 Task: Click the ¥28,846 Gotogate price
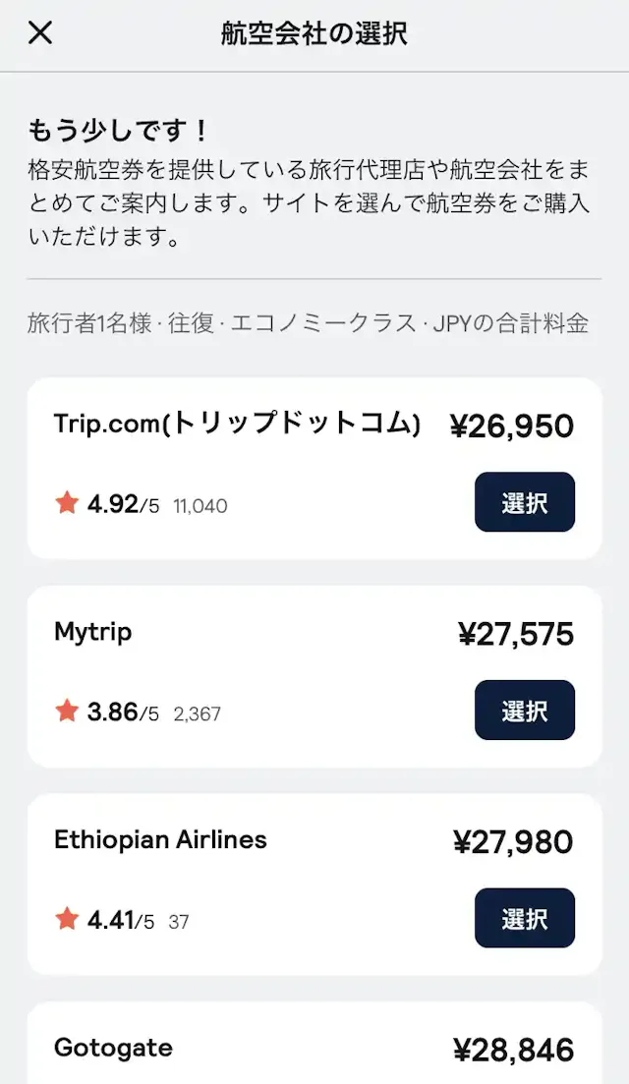point(513,1050)
